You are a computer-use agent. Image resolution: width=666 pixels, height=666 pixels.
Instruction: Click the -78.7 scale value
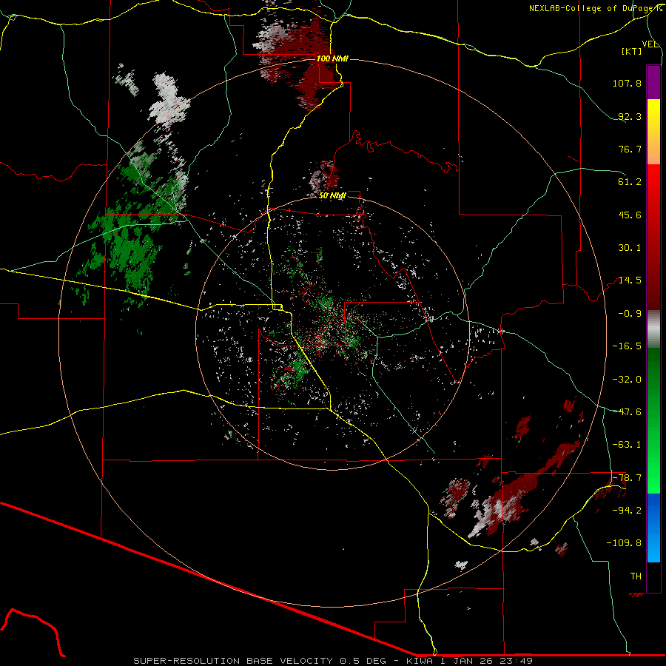click(627, 478)
